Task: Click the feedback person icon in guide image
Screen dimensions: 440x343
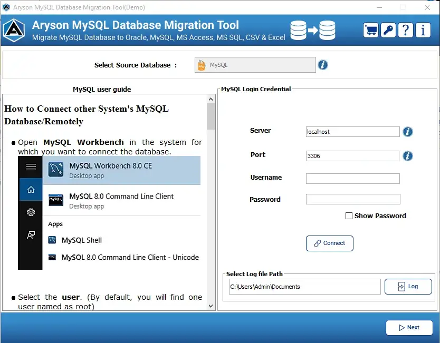Action: [31, 235]
